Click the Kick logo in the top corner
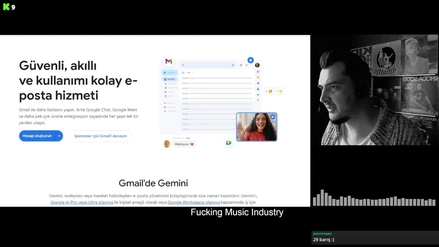This screenshot has width=439, height=247. [6, 7]
